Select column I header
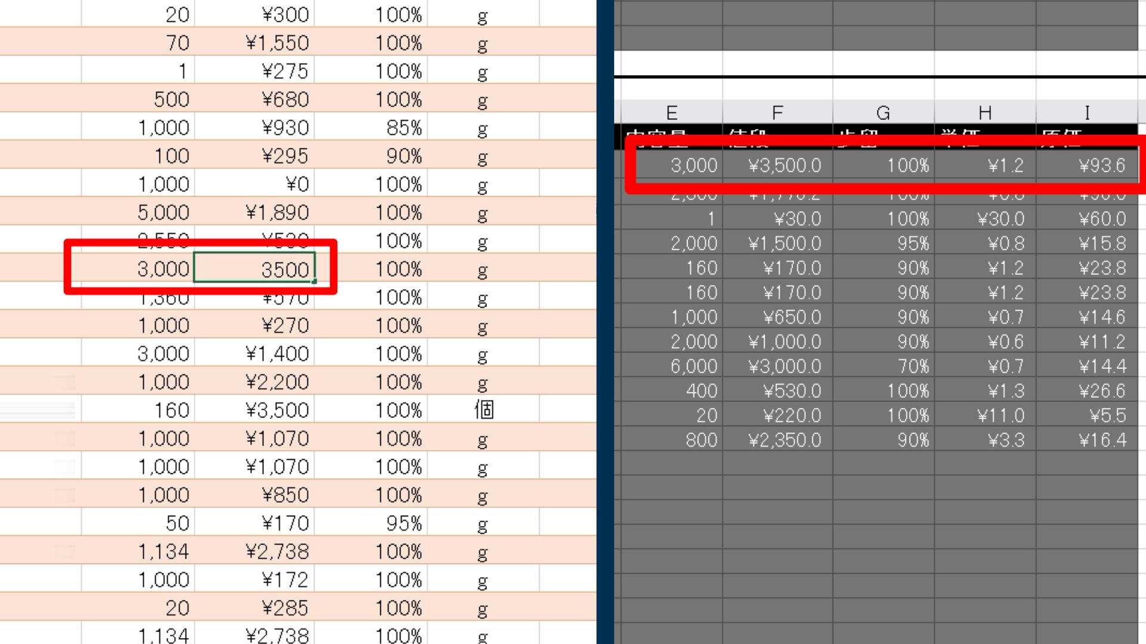 tap(1086, 112)
